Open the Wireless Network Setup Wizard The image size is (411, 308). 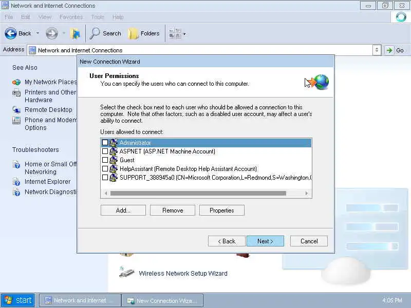pos(183,274)
